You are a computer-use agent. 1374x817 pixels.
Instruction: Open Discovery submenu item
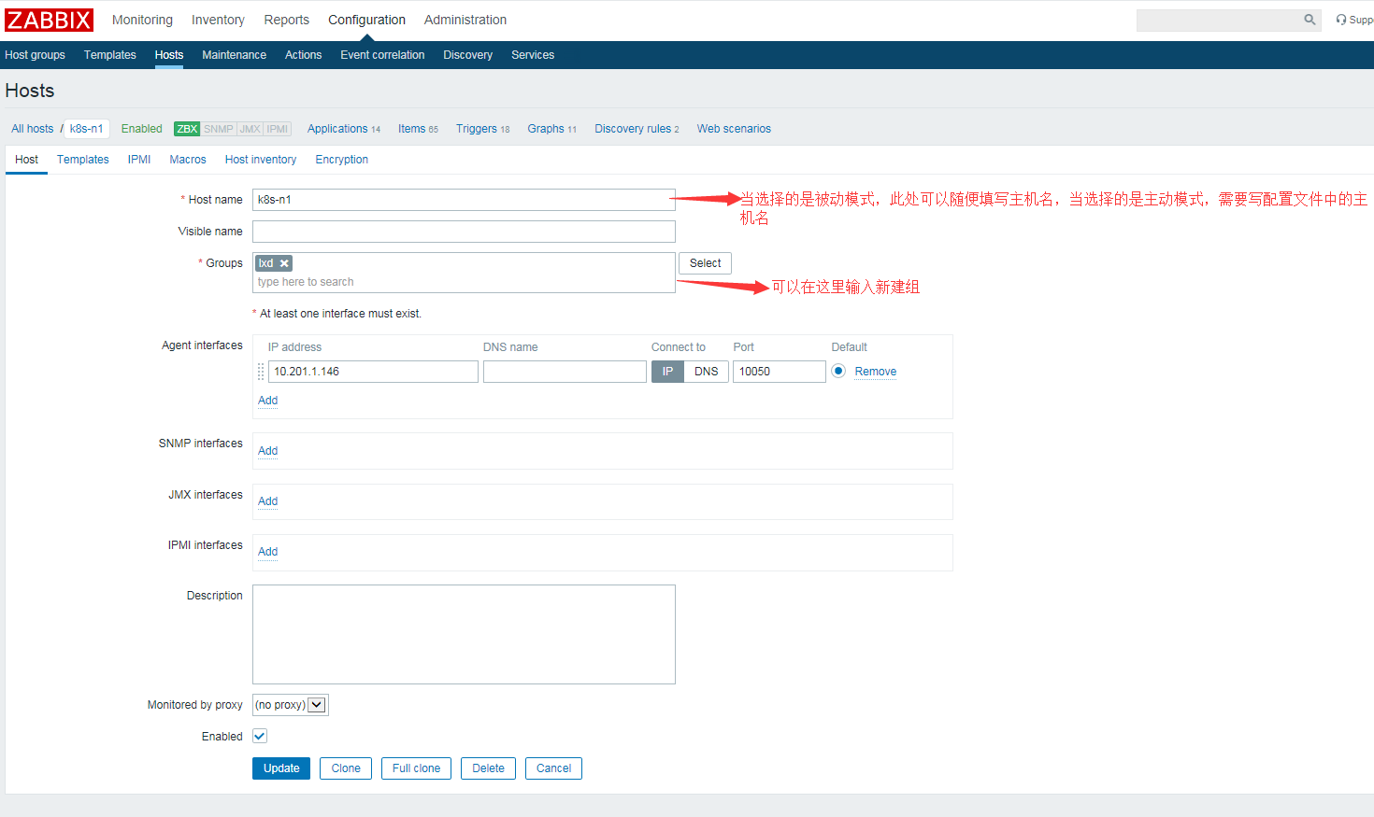point(467,55)
